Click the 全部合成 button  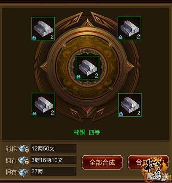102,162
